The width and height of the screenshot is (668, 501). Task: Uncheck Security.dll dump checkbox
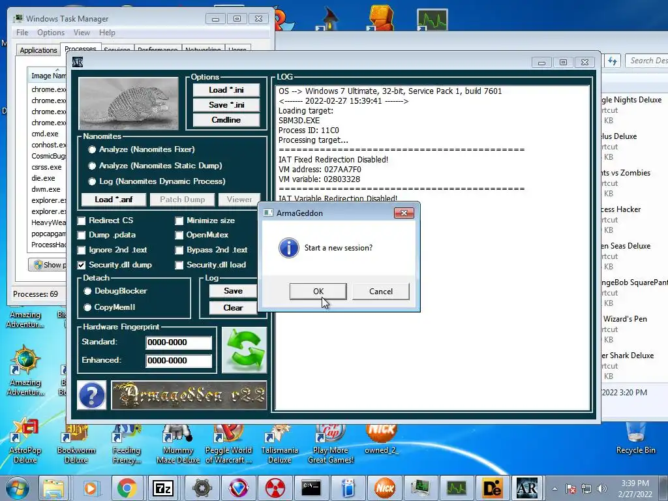(82, 265)
